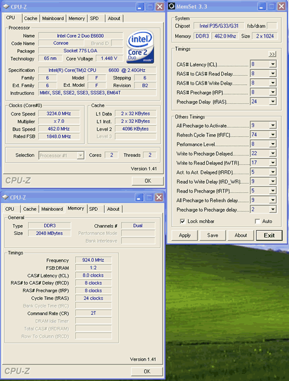This screenshot has width=289, height=381.
Task: Click the Intel Core 2 Duo logo
Action: click(140, 47)
